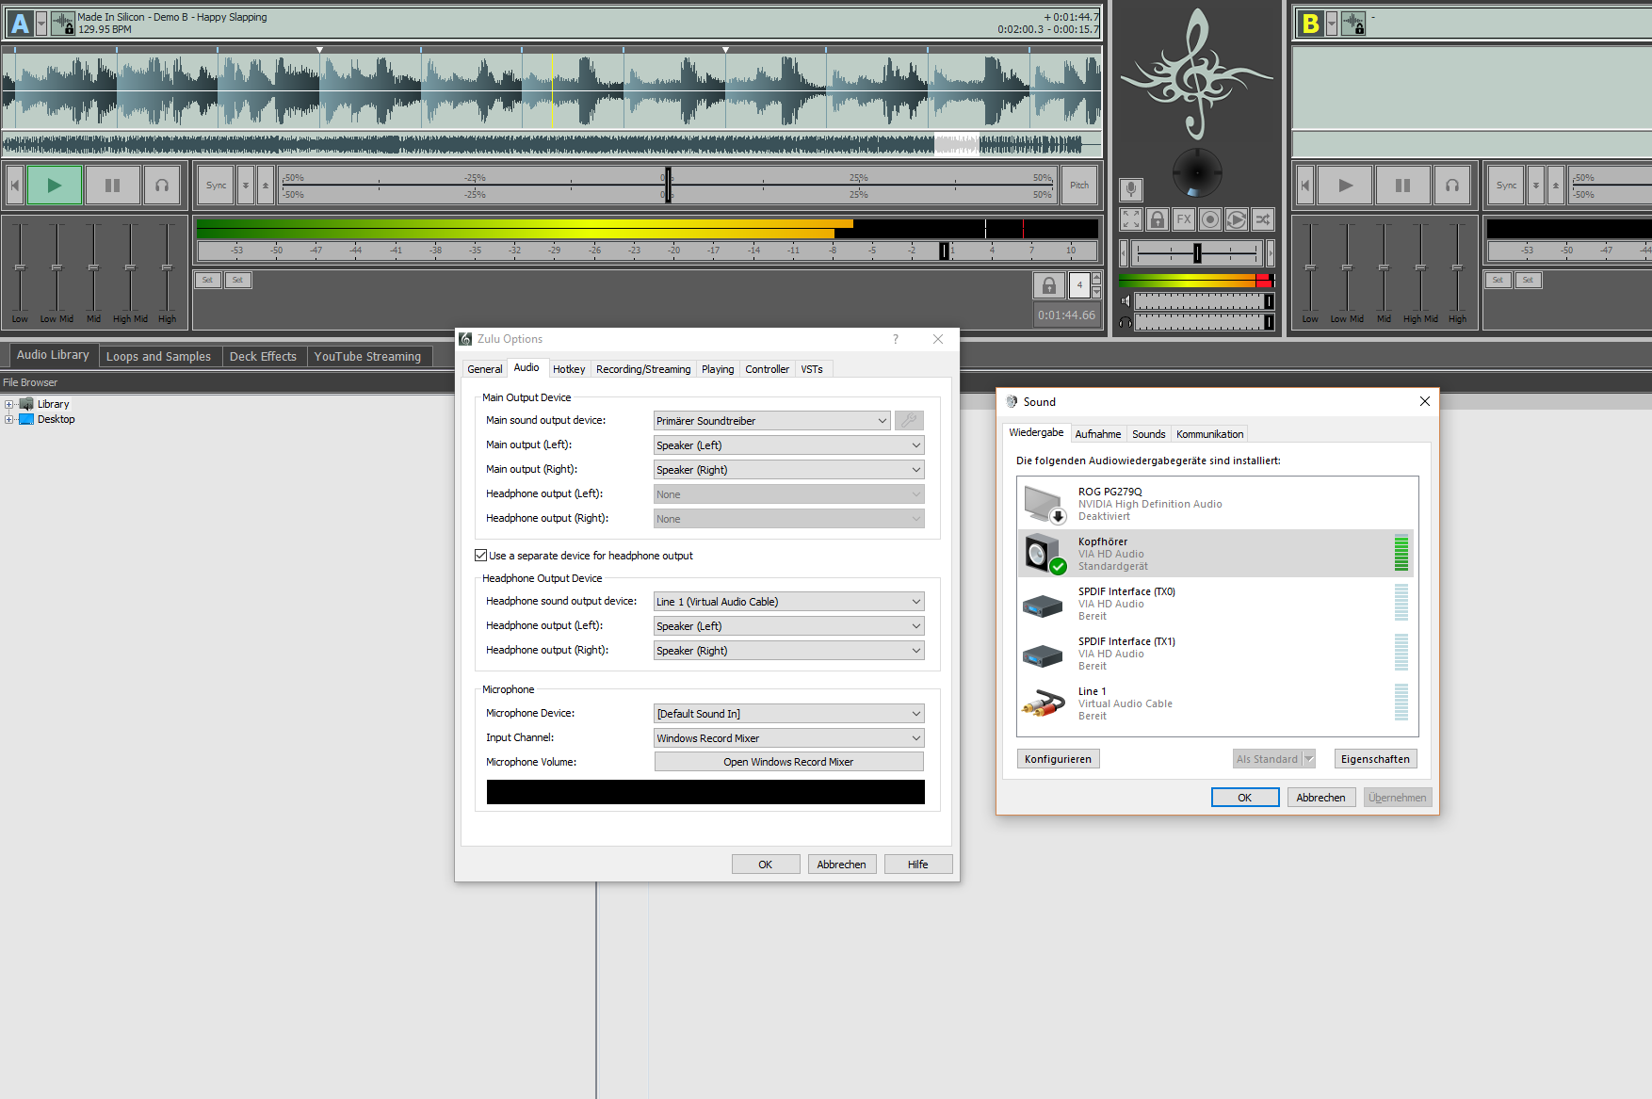
Task: Open Main output (Right) dropdown
Action: point(789,470)
